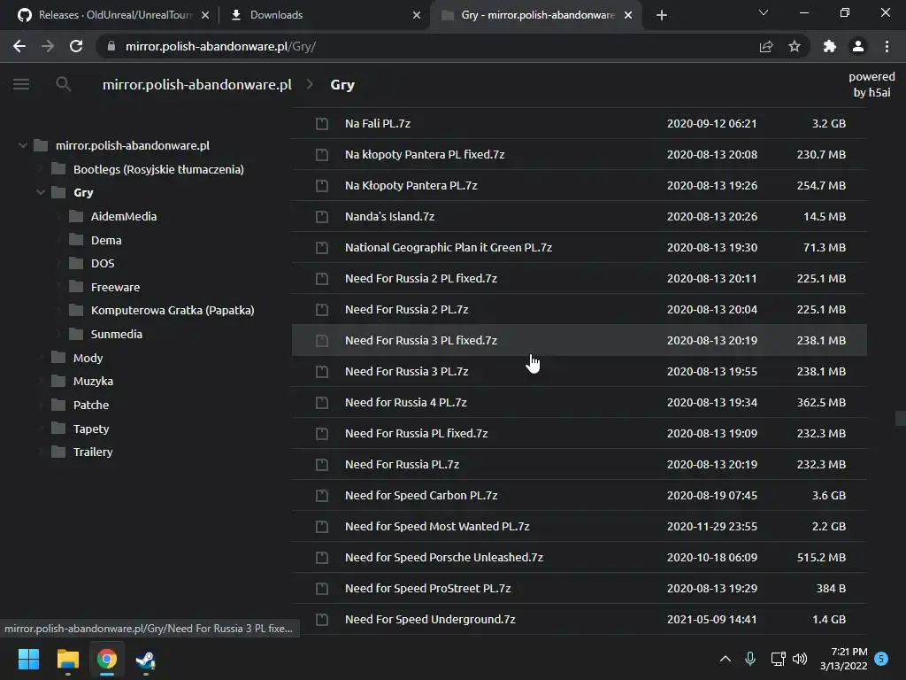This screenshot has height=680, width=906.
Task: Select DOS folder in sidebar tree
Action: (103, 263)
